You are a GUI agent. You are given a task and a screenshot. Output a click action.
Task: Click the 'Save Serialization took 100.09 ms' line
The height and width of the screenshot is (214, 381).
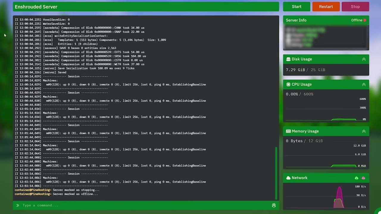click(75, 68)
